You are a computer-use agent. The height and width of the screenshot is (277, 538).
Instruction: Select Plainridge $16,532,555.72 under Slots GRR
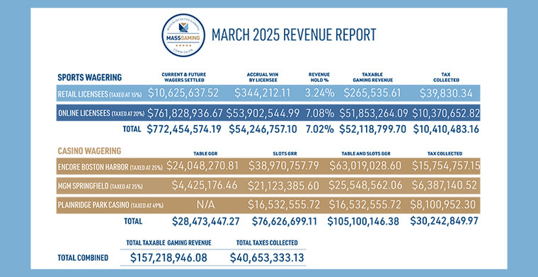(283, 205)
